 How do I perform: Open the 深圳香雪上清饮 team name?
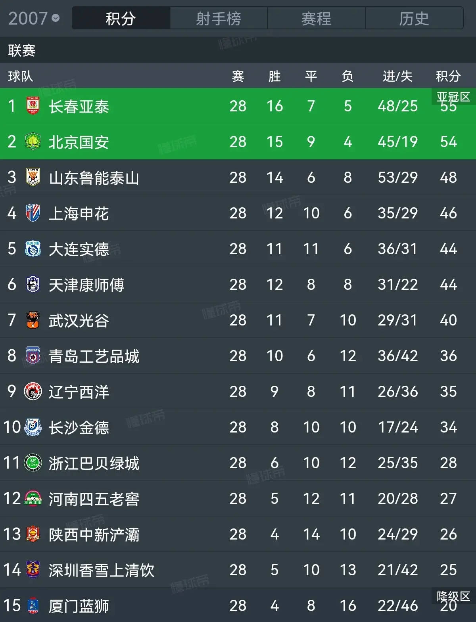(102, 570)
